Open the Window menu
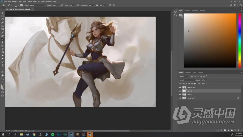This screenshot has height=137, width=243. pyautogui.click(x=49, y=2)
